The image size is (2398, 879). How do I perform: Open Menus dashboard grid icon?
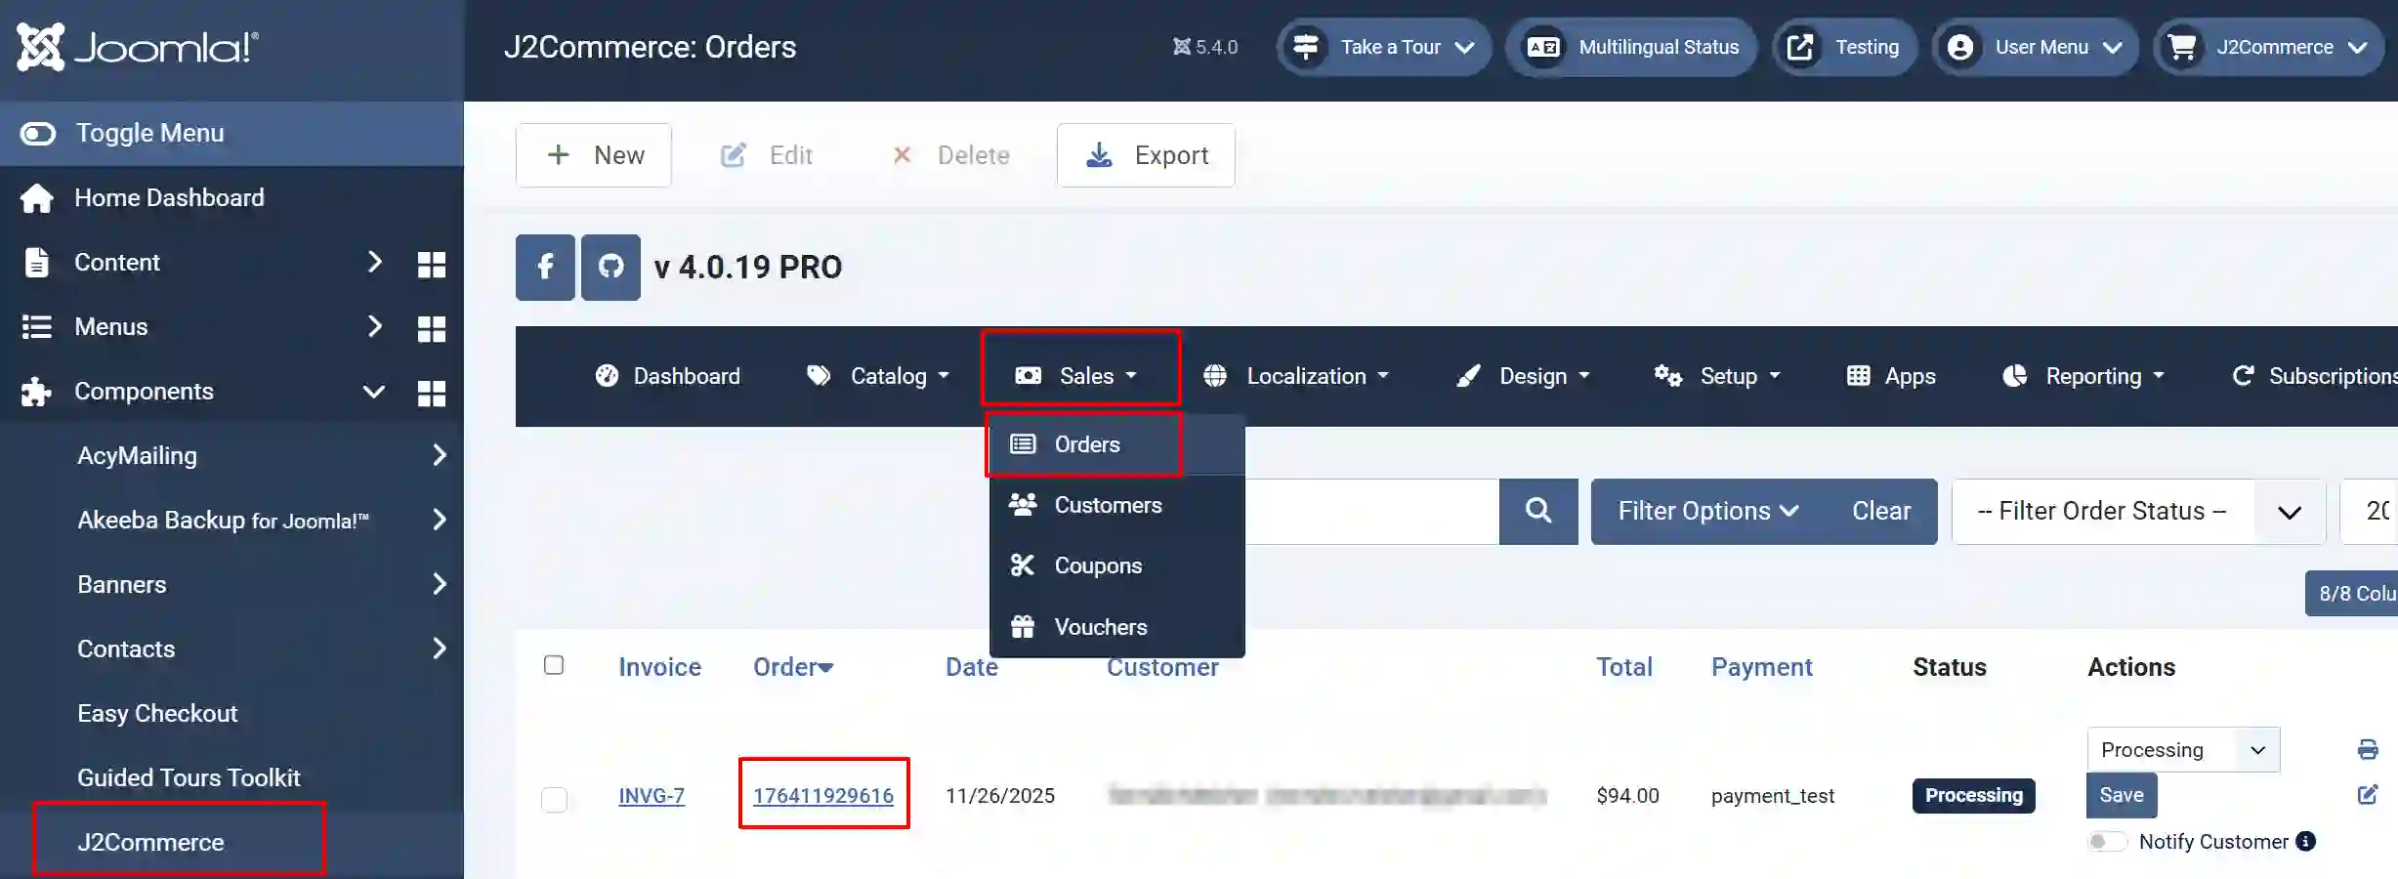[432, 328]
